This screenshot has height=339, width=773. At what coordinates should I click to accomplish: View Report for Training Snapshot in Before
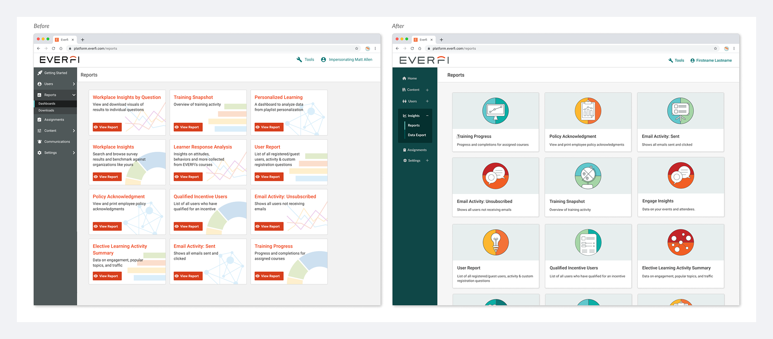188,127
